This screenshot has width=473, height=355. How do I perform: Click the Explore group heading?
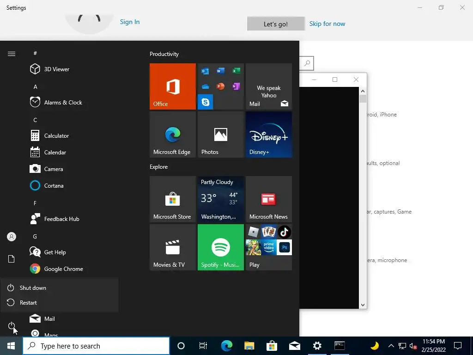[x=159, y=166]
